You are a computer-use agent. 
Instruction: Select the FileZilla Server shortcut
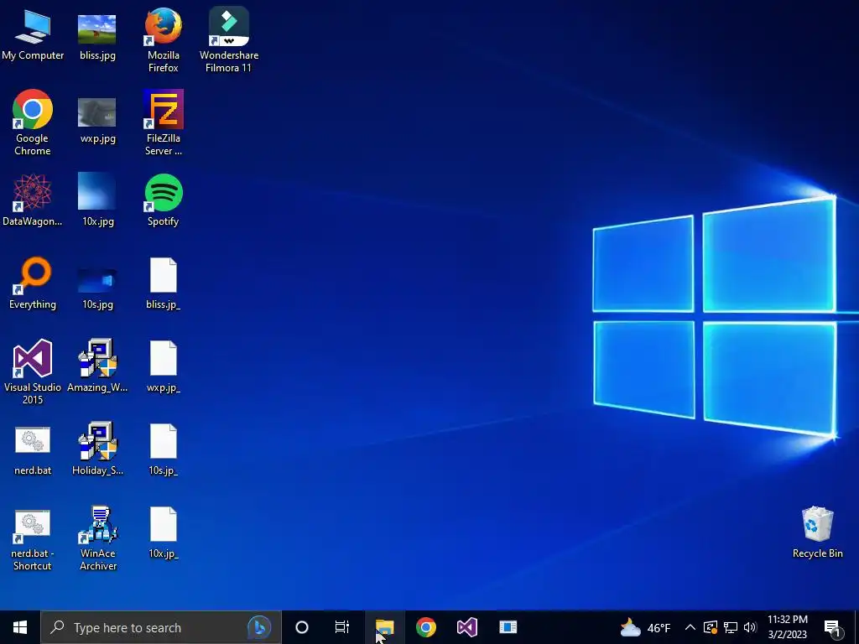[x=164, y=124]
